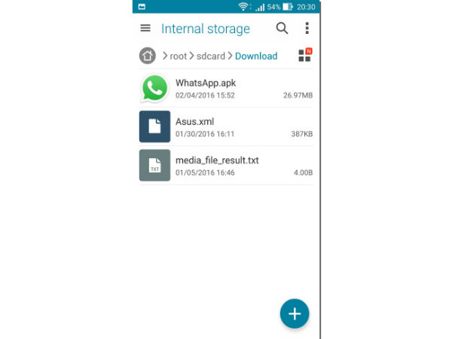Tap the plus floating action button

click(x=295, y=313)
